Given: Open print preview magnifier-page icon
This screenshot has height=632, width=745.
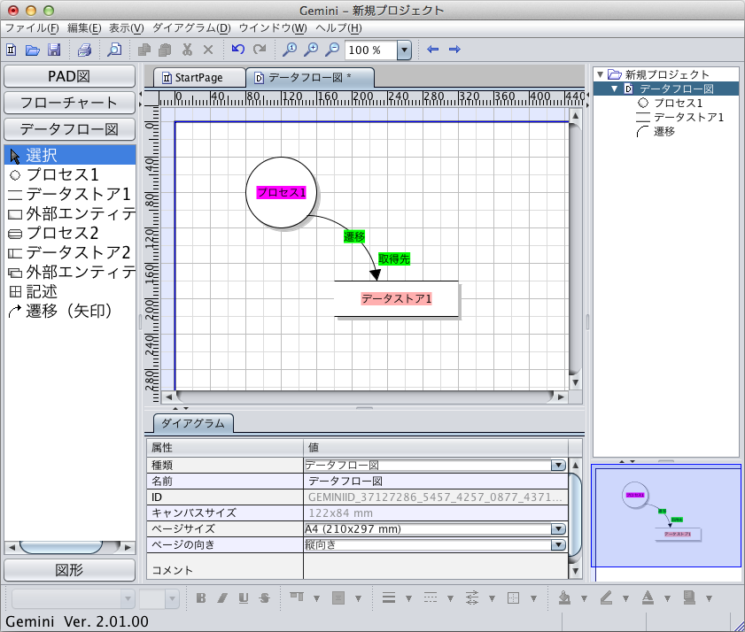Looking at the screenshot, I should [x=114, y=50].
